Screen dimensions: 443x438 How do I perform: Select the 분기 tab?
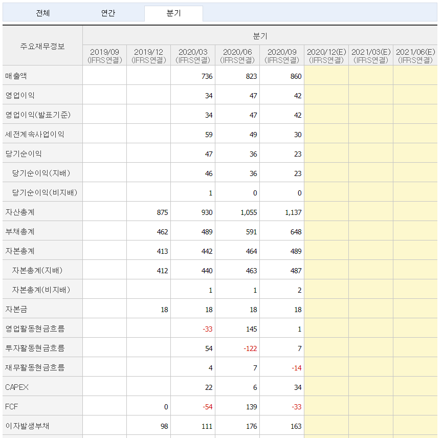tap(173, 13)
